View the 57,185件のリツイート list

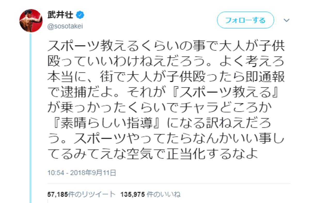pos(81,194)
